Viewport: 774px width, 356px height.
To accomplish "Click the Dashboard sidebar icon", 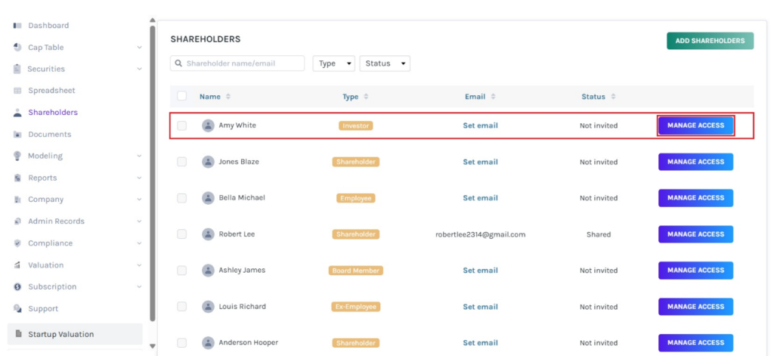I will (17, 25).
